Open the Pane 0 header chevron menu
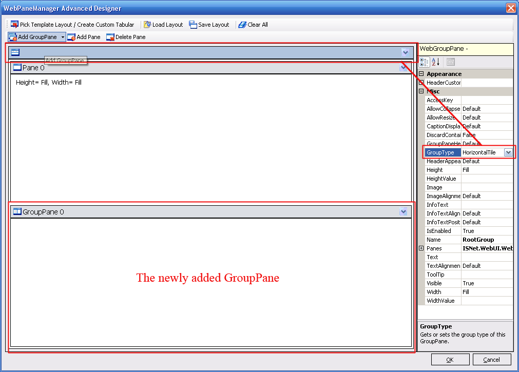Viewport: 519px width, 372px height. [403, 68]
